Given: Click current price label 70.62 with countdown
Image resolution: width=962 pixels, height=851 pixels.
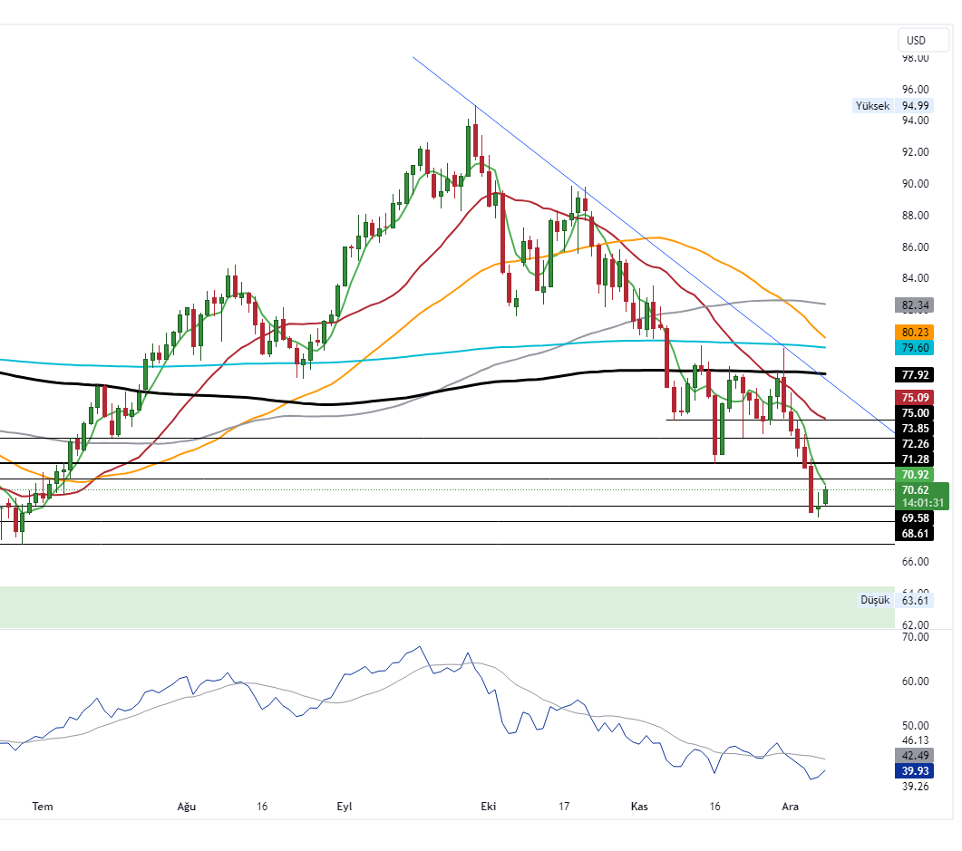Looking at the screenshot, I should (x=923, y=496).
